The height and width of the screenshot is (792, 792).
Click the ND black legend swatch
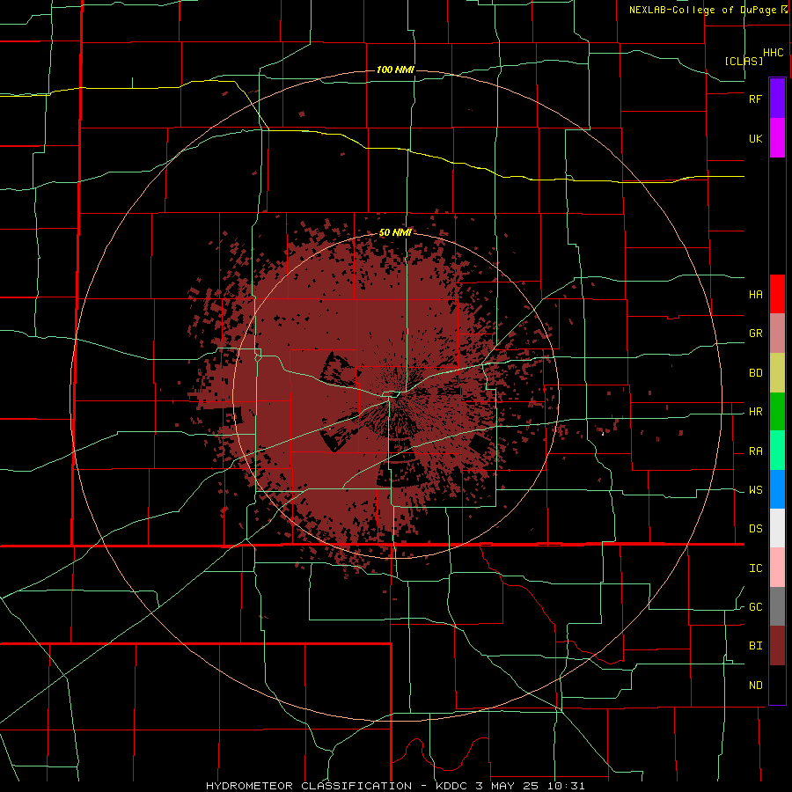coord(777,685)
